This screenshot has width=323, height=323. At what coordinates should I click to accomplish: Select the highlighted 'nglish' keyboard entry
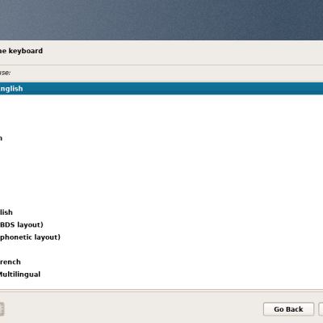tap(161, 89)
